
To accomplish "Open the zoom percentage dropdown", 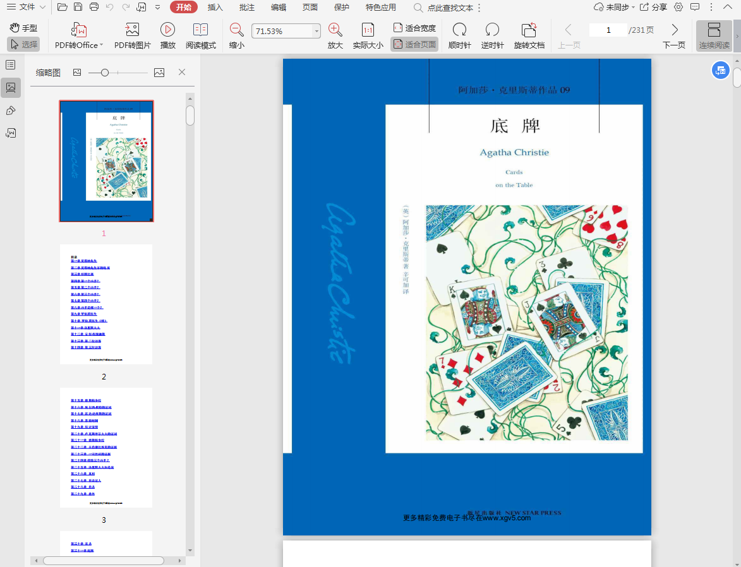I will (x=316, y=32).
